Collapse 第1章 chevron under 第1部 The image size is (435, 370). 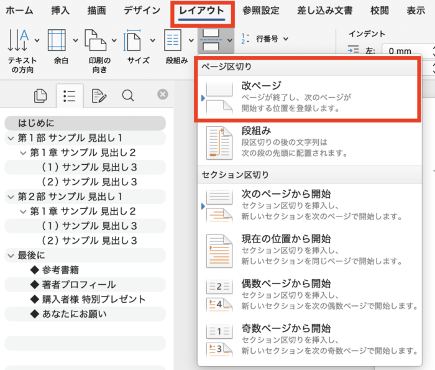(23, 153)
